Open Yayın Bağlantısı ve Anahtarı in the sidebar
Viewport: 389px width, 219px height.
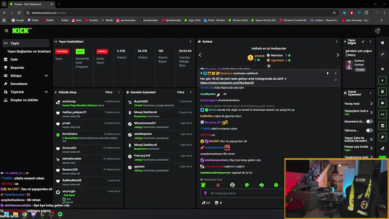coord(29,51)
